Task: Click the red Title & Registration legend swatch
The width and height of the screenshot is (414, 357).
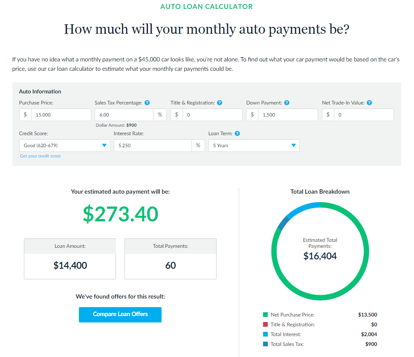Action: click(x=265, y=324)
